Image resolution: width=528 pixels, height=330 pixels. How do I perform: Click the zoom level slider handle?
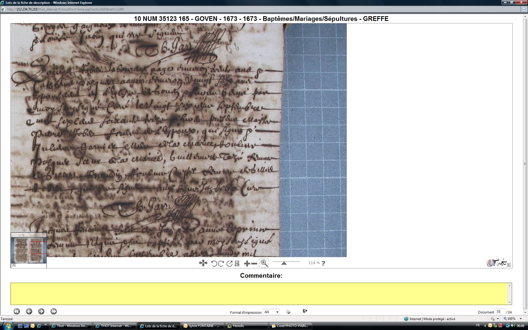284,263
